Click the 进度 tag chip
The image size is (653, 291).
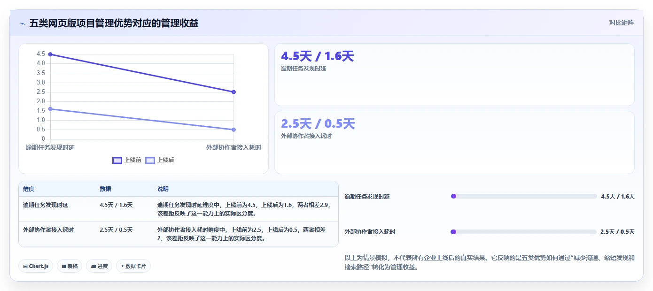tap(99, 266)
